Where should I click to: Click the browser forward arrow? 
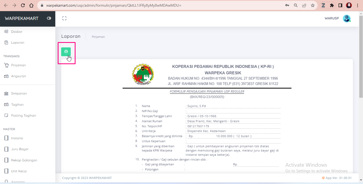(x=14, y=5)
